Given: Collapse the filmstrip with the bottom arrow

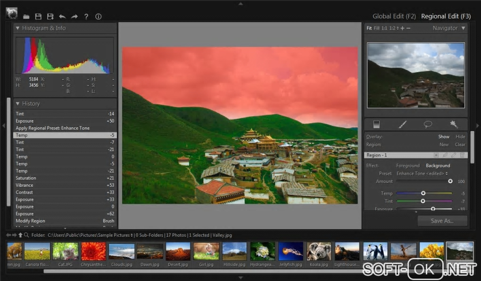Looking at the screenshot, I should point(240,277).
